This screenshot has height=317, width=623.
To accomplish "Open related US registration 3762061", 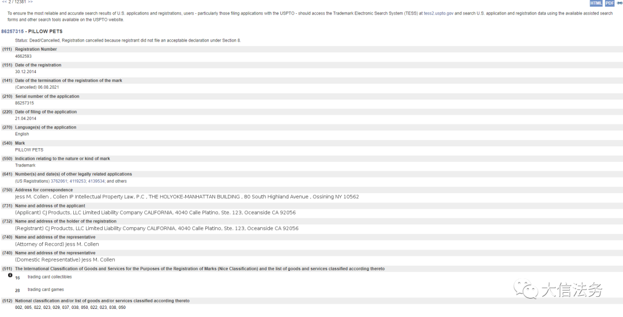I will 59,182.
